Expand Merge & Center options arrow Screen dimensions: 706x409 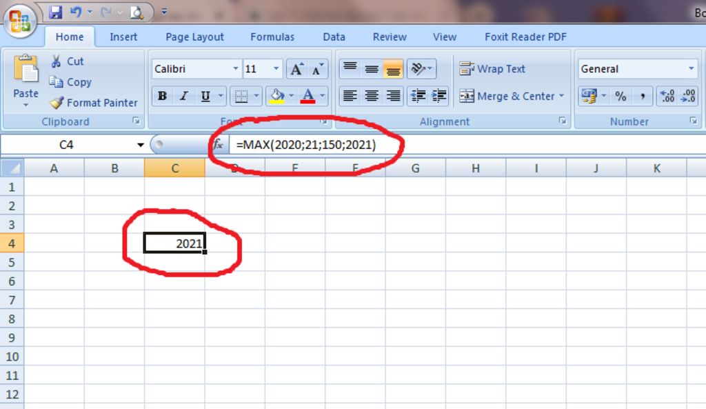click(561, 96)
